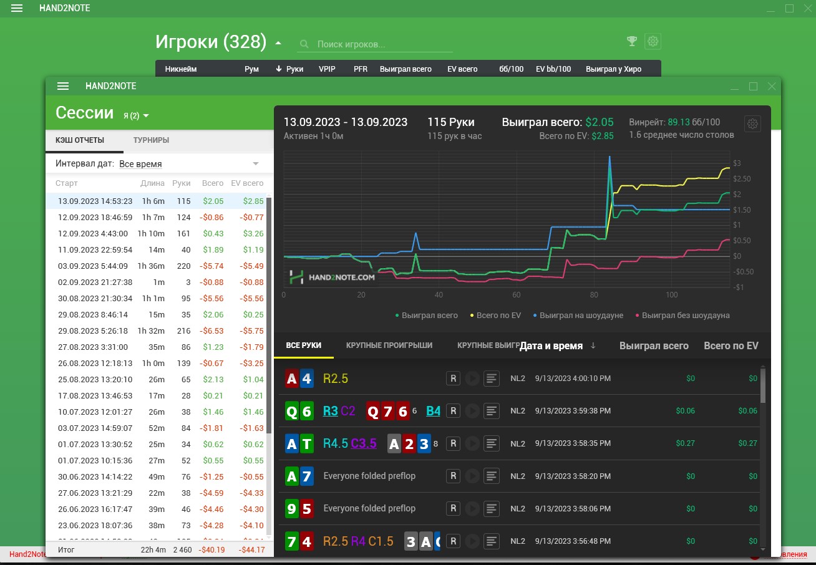Open hamburger menu in back Hand2Note window
Screen dimensions: 816x565
[x=17, y=8]
